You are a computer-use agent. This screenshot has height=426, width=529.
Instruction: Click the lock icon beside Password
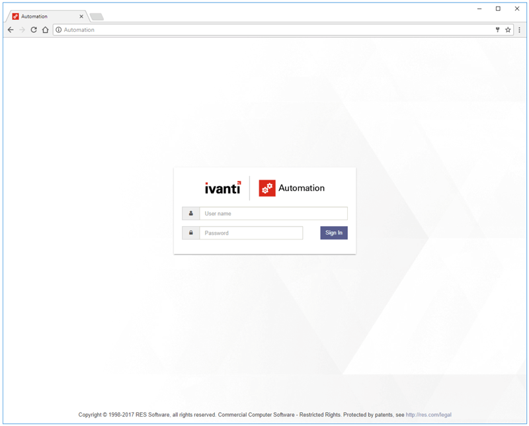point(191,233)
